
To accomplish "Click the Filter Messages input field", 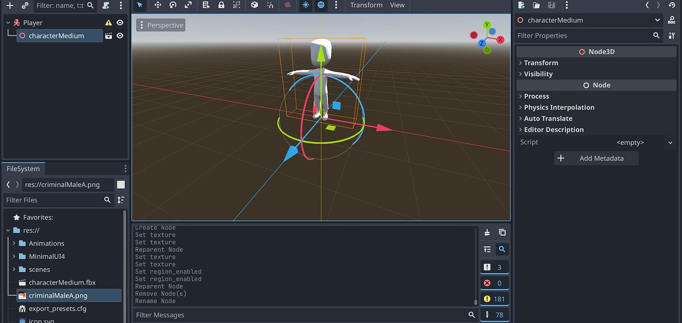I will tap(305, 315).
